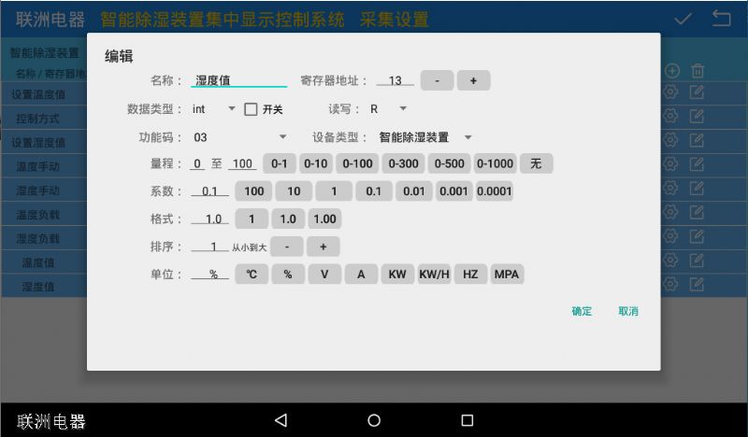Viewport: 748px width, 437px height.
Task: Enable the 开关 checkbox
Action: pos(251,109)
